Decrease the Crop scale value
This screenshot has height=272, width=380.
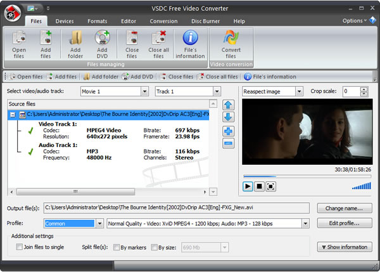point(364,94)
